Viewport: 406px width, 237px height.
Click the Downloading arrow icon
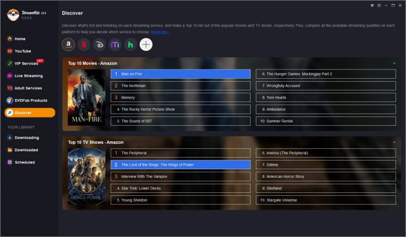click(10, 137)
